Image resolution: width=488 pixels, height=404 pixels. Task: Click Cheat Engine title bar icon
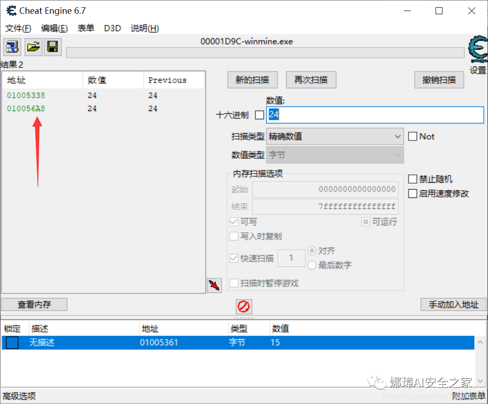11,11
